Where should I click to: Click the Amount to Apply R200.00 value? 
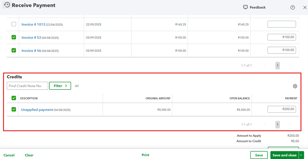tap(293, 136)
